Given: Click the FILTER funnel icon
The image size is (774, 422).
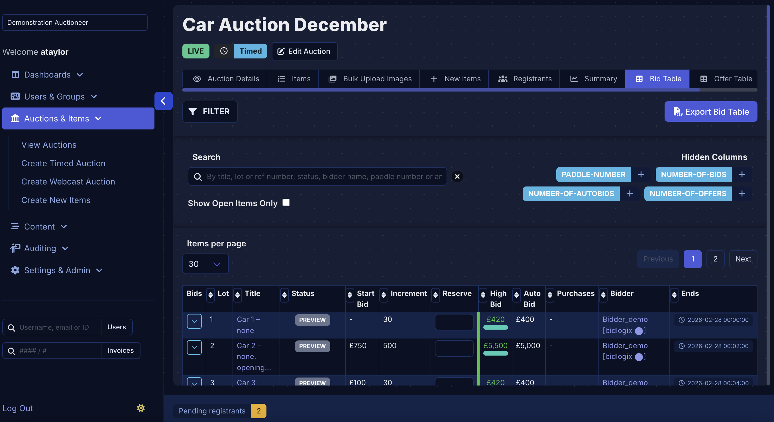Looking at the screenshot, I should 193,111.
